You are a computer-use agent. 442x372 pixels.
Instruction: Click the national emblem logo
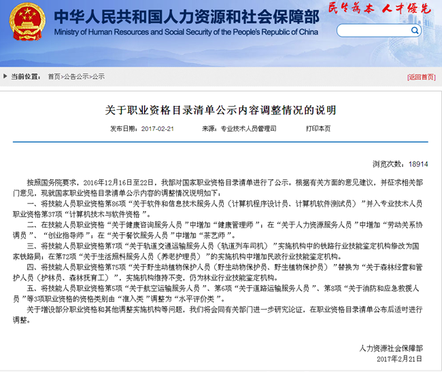click(27, 22)
